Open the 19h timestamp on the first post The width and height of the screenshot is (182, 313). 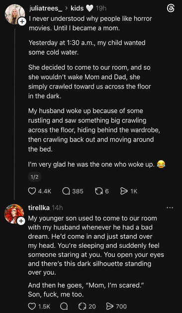(x=101, y=8)
